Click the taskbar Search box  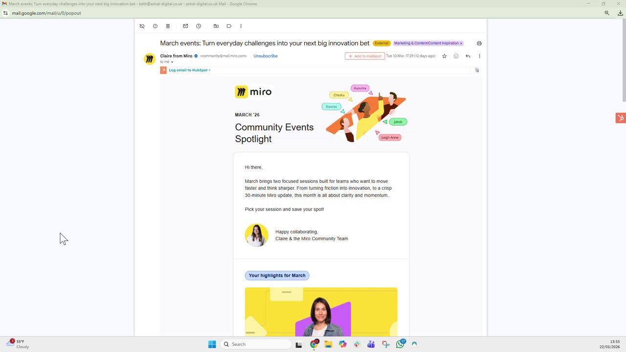[256, 344]
